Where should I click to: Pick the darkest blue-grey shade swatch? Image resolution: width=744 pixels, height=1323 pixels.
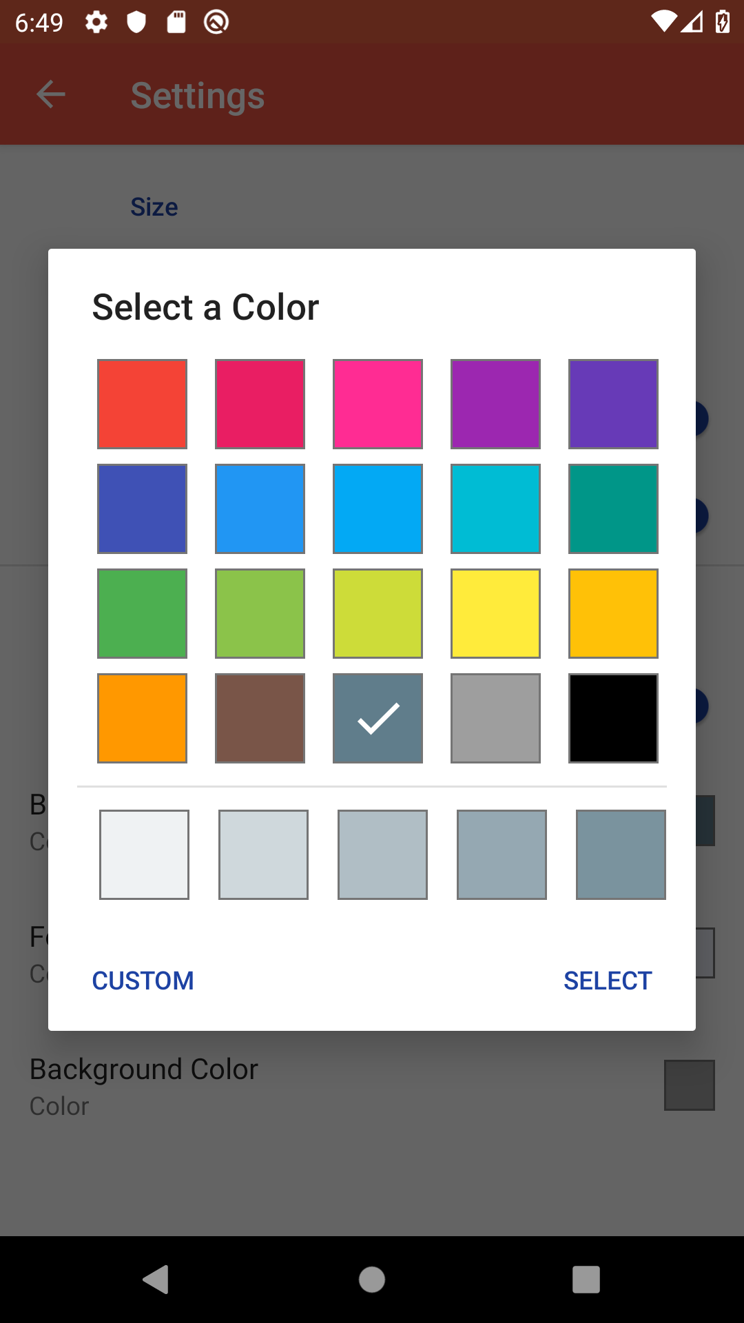(621, 854)
